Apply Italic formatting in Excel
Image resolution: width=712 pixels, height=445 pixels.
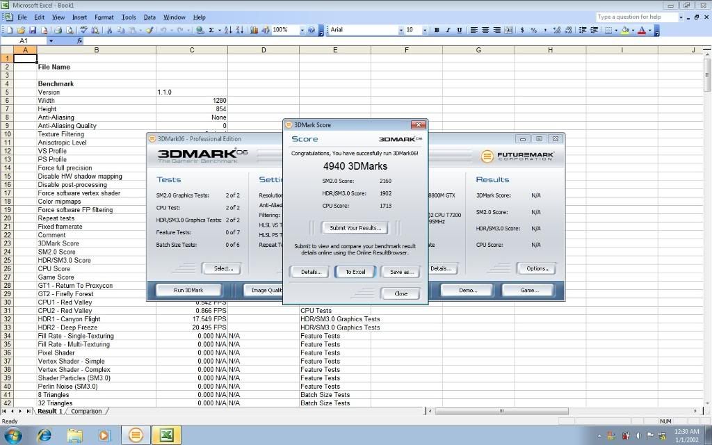click(x=448, y=30)
